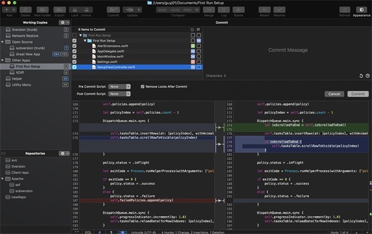This screenshot has height=234, width=372.
Task: Apply deletion hunk arrow at line 187
Action: coord(220,201)
